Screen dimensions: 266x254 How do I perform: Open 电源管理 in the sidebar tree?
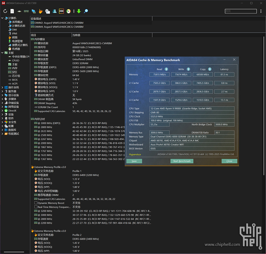coord(17,41)
